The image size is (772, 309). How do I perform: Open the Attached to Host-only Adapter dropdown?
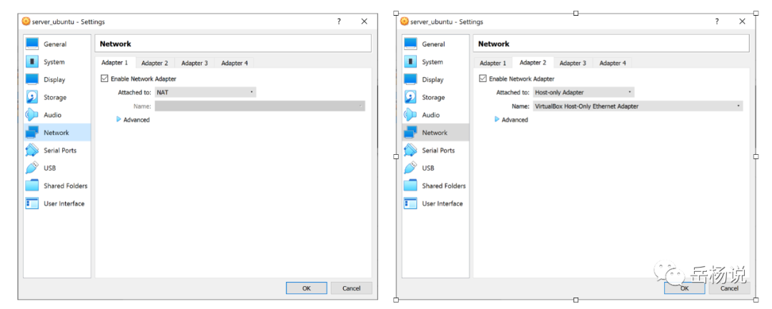tap(583, 92)
